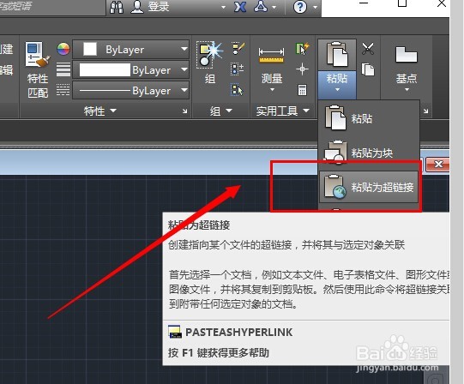Click the Ungroup icon with plus-minus

coord(238,69)
